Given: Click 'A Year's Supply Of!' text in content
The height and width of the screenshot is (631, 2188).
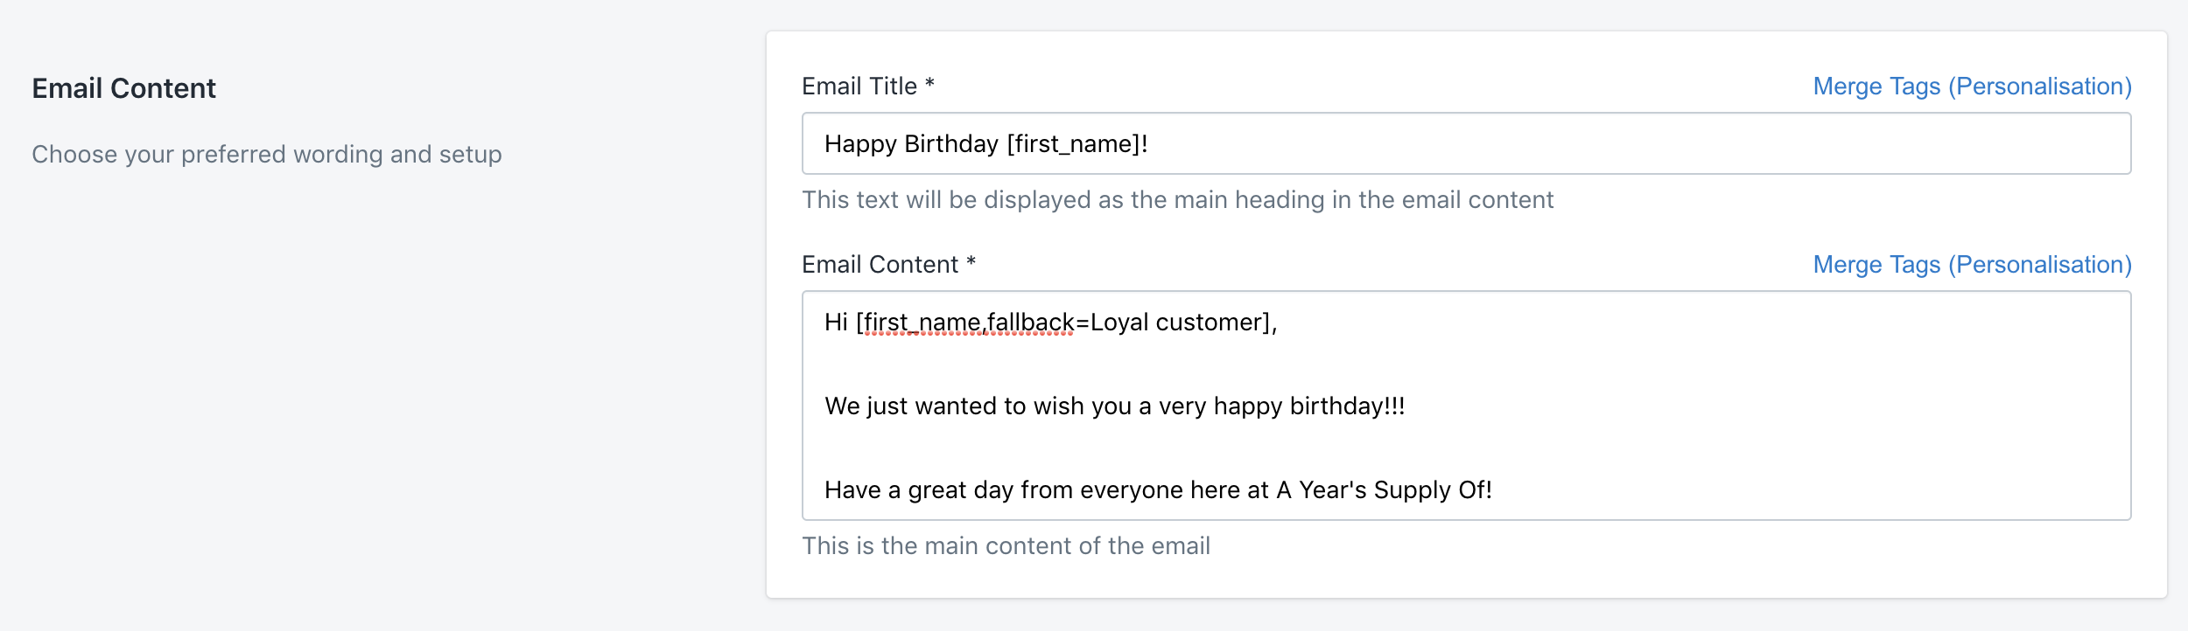Looking at the screenshot, I should click(1383, 490).
